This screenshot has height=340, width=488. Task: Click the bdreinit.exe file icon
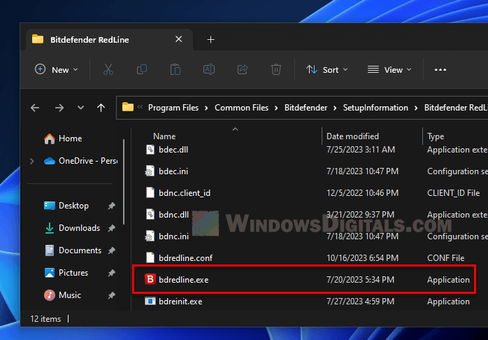[x=150, y=301]
